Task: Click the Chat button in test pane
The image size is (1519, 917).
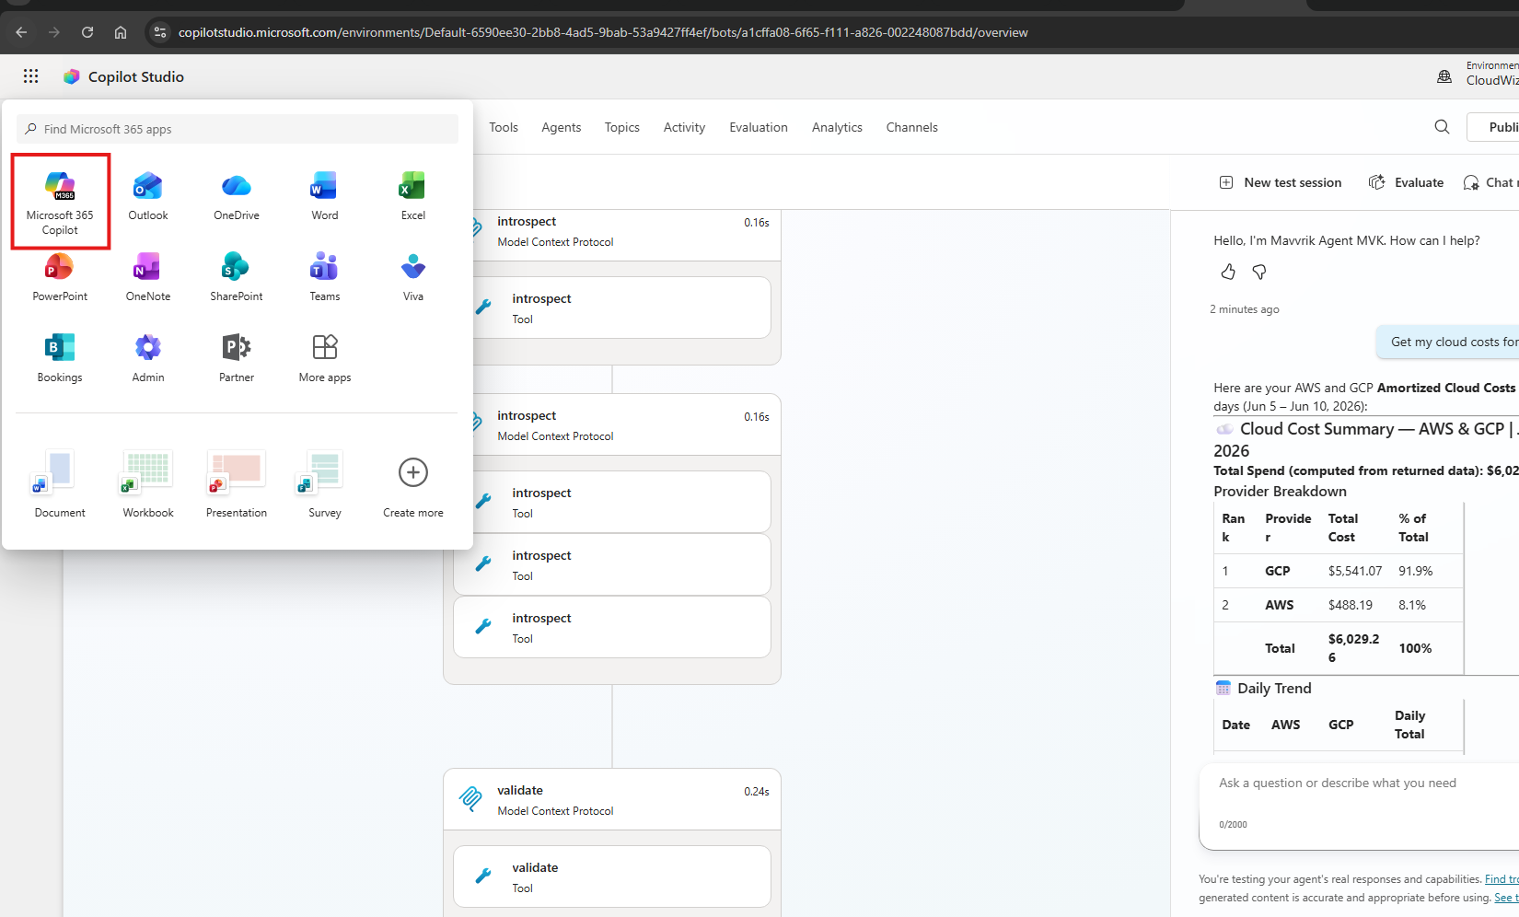Action: coord(1490,182)
